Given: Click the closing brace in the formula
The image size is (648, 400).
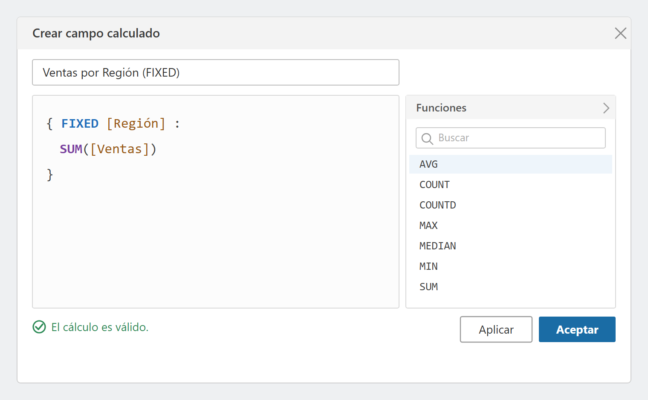Looking at the screenshot, I should click(x=50, y=174).
